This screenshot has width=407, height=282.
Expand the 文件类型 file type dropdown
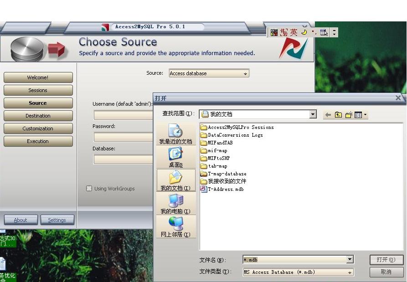coord(350,272)
